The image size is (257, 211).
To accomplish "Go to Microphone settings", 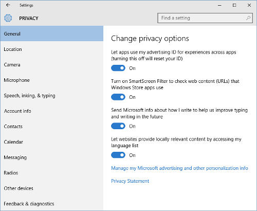I will click(52, 80).
